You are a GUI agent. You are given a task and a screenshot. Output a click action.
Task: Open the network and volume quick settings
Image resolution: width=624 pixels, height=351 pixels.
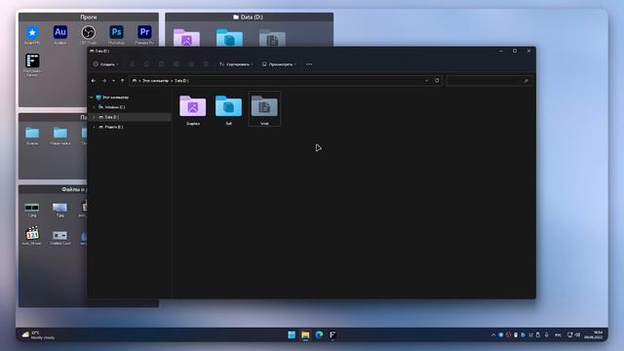pyautogui.click(x=573, y=335)
